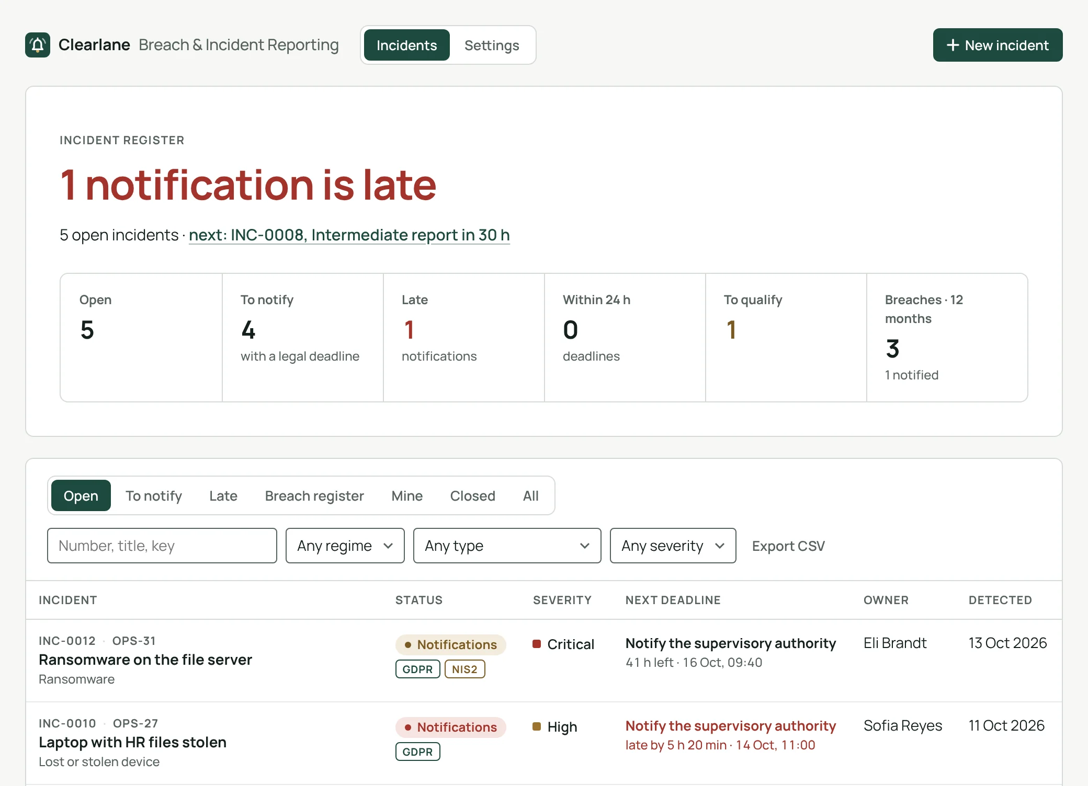Click the 13 Oct 2026 detected date
The height and width of the screenshot is (786, 1088).
point(1007,643)
